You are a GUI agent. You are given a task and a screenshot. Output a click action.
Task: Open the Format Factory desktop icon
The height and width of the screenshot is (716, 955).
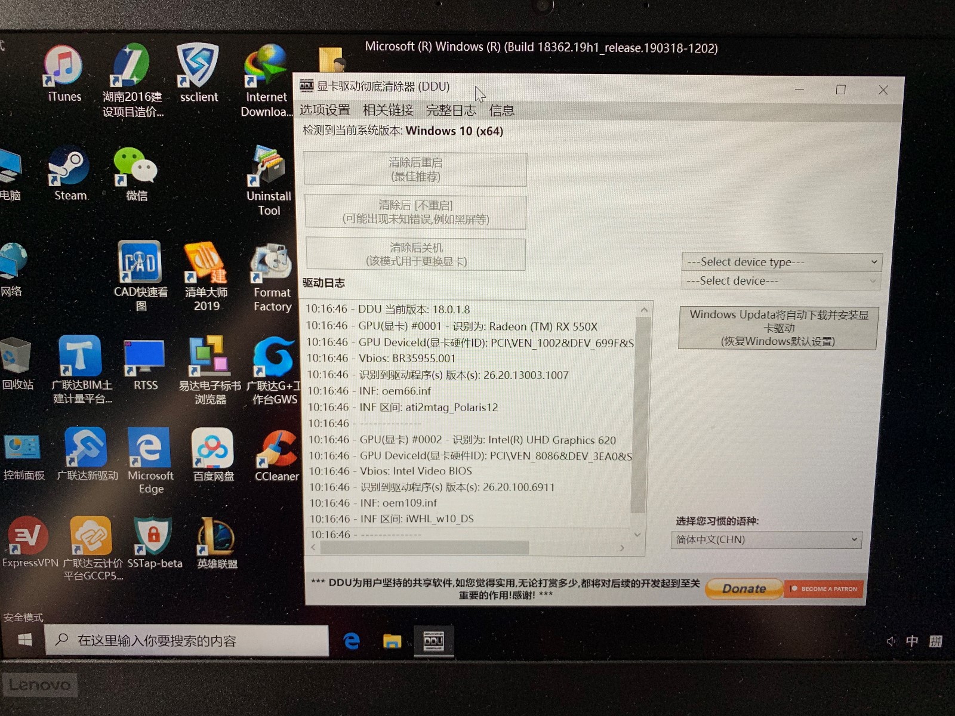pos(272,278)
